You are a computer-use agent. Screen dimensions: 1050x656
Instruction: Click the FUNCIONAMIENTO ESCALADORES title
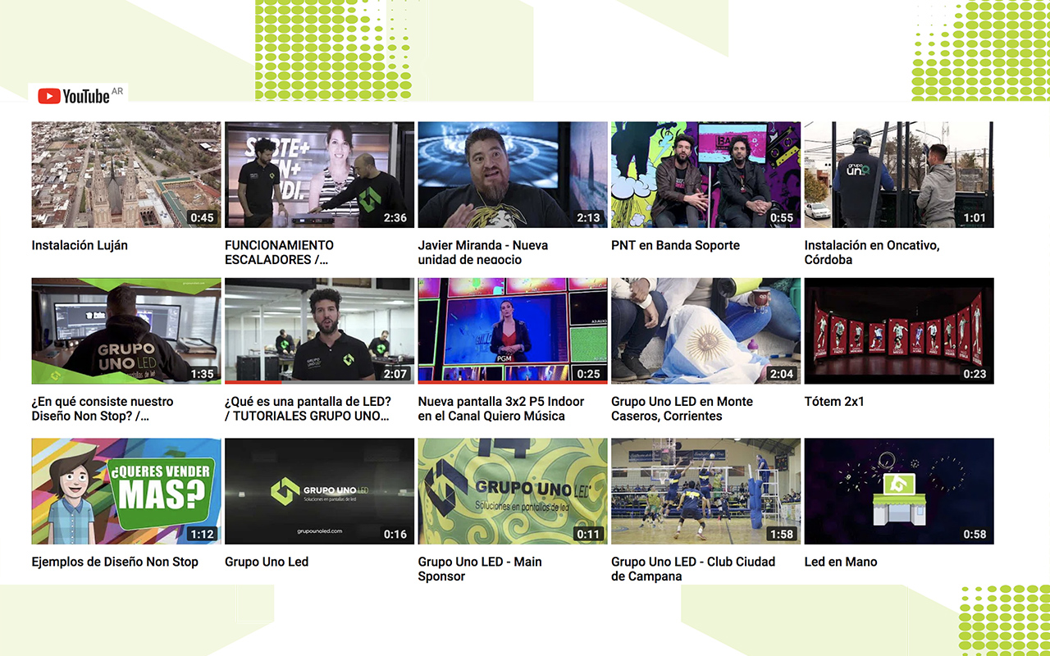click(280, 253)
